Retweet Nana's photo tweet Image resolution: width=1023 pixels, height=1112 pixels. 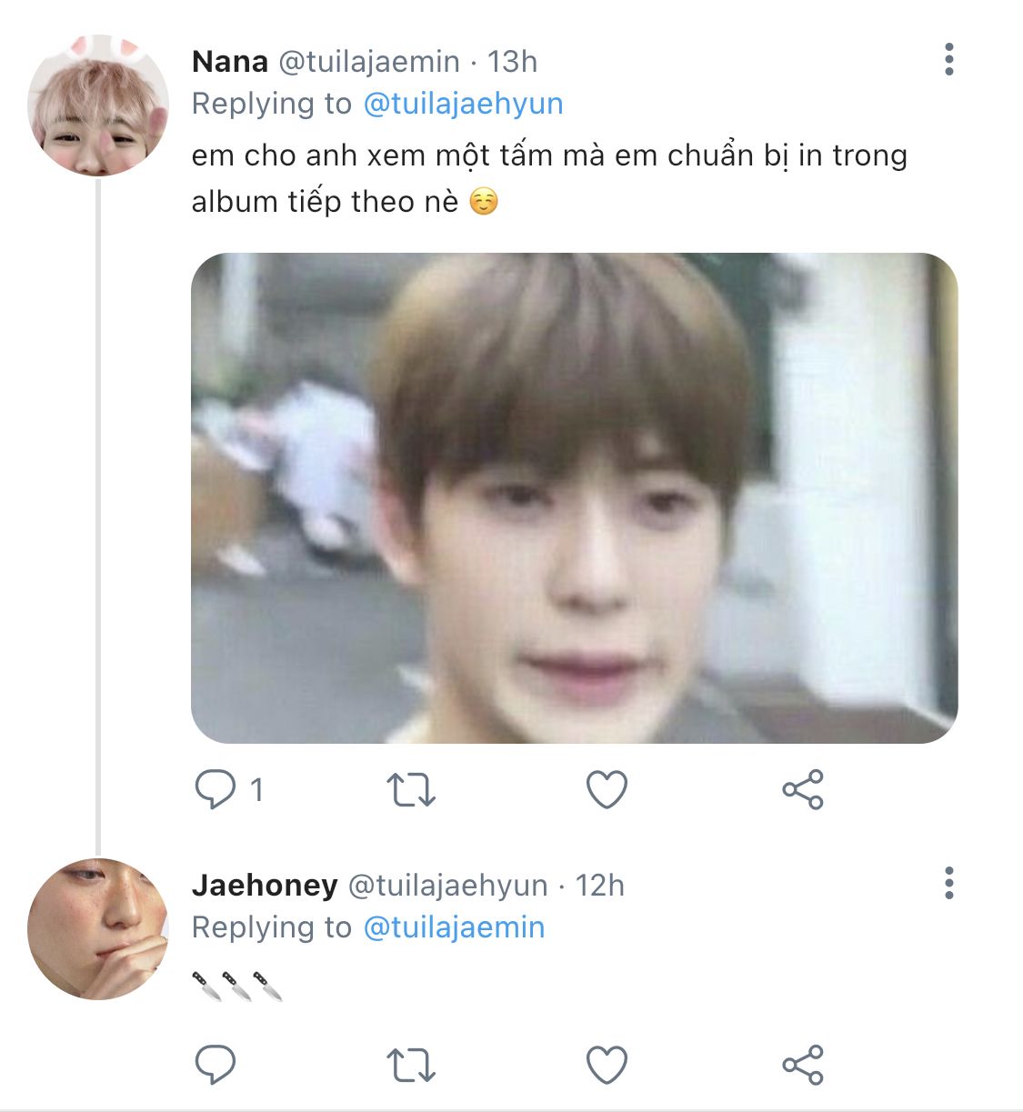tap(411, 789)
